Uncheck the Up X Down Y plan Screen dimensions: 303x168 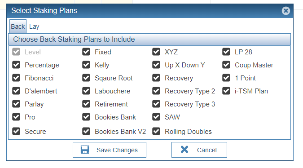click(x=156, y=65)
